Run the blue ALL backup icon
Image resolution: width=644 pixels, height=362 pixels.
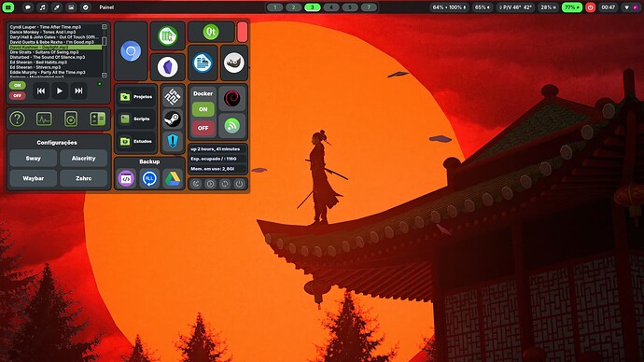point(149,179)
